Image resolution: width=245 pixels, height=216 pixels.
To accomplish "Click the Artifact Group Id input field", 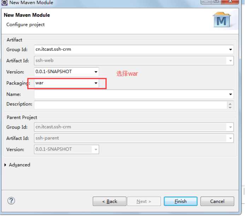I will (x=134, y=49).
